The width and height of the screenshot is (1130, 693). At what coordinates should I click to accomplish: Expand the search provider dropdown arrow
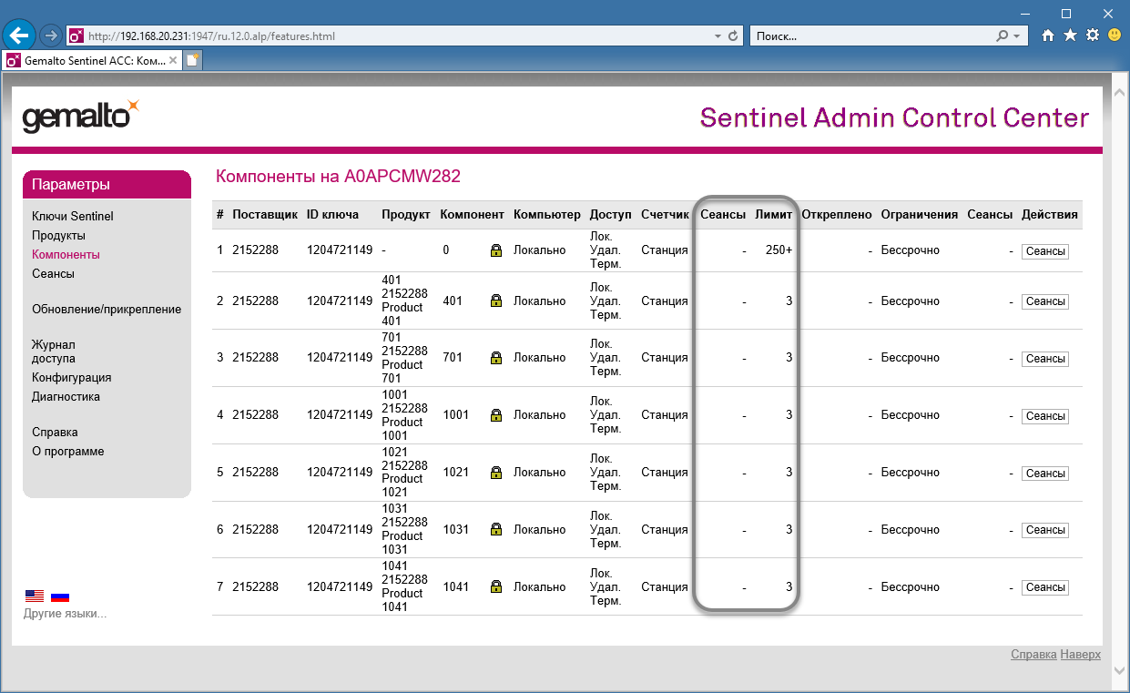tap(1016, 36)
